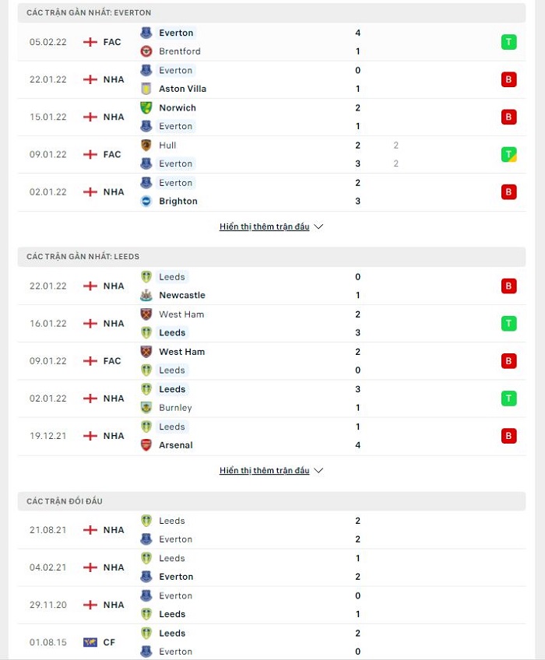
Task: Click the Arsenal club crest icon
Action: click(146, 445)
